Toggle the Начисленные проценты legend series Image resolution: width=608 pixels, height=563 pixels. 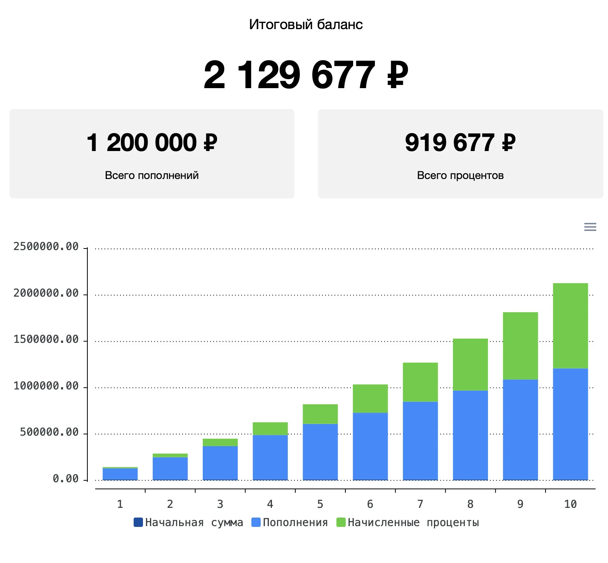[408, 523]
